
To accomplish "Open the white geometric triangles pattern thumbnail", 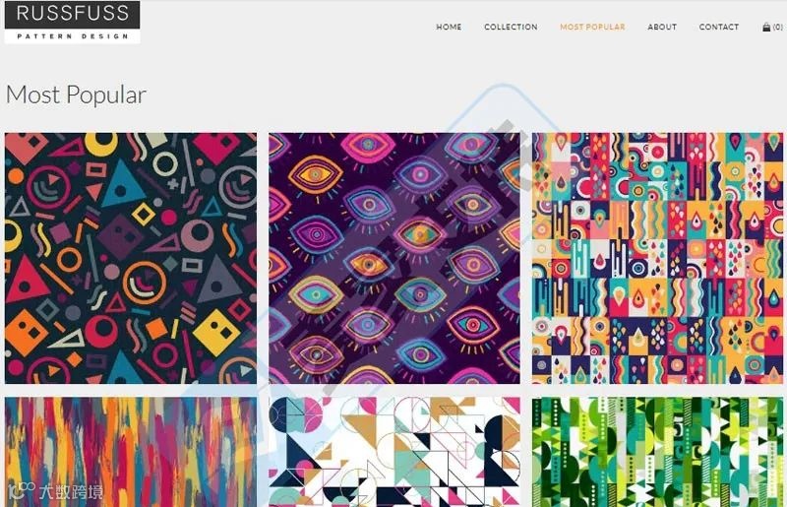I will tap(394, 452).
